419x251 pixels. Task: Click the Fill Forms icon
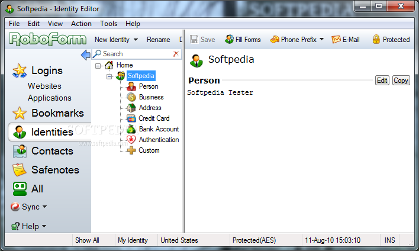(x=229, y=39)
